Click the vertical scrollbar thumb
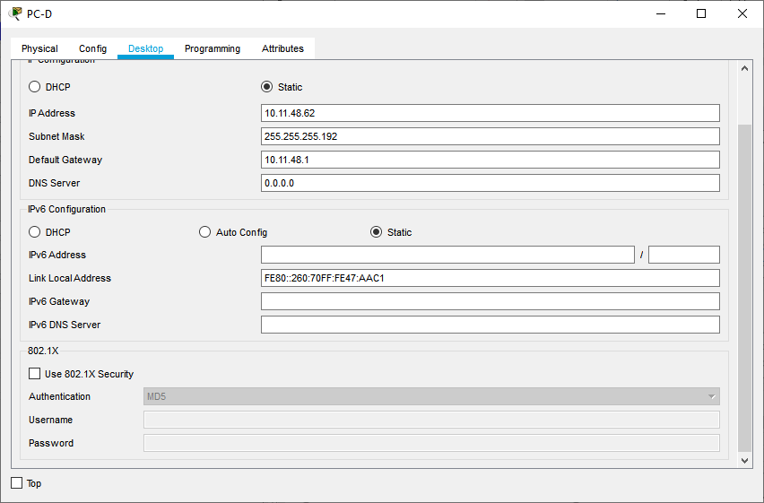Viewport: 764px width, 503px height. coord(744,288)
